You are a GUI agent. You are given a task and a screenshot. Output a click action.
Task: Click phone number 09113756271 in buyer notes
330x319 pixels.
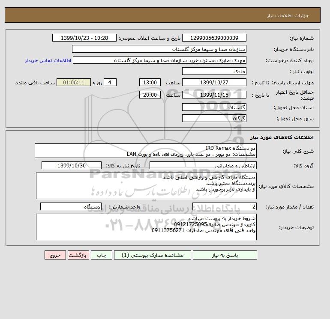click(168, 230)
